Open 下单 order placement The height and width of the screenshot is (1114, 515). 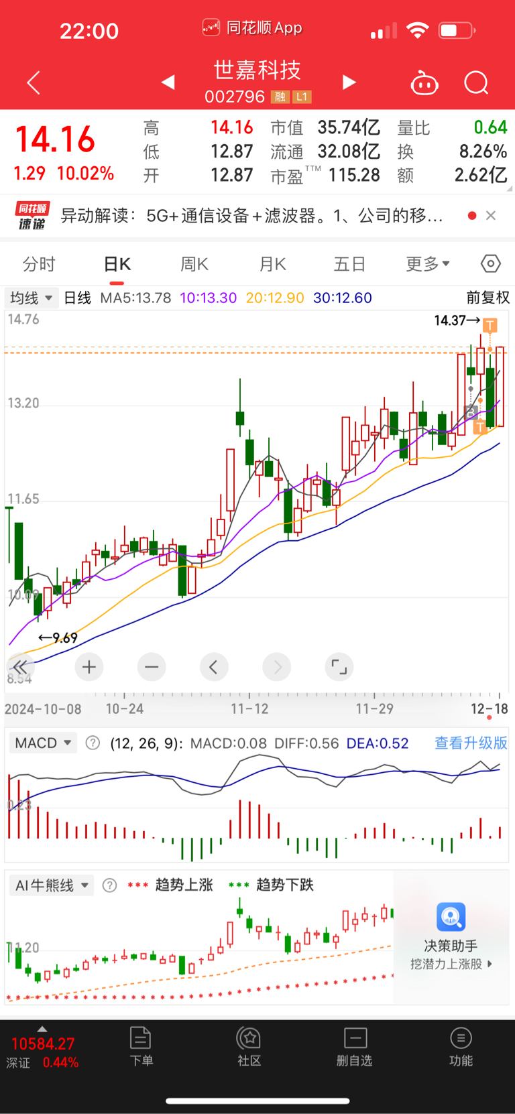click(141, 1046)
